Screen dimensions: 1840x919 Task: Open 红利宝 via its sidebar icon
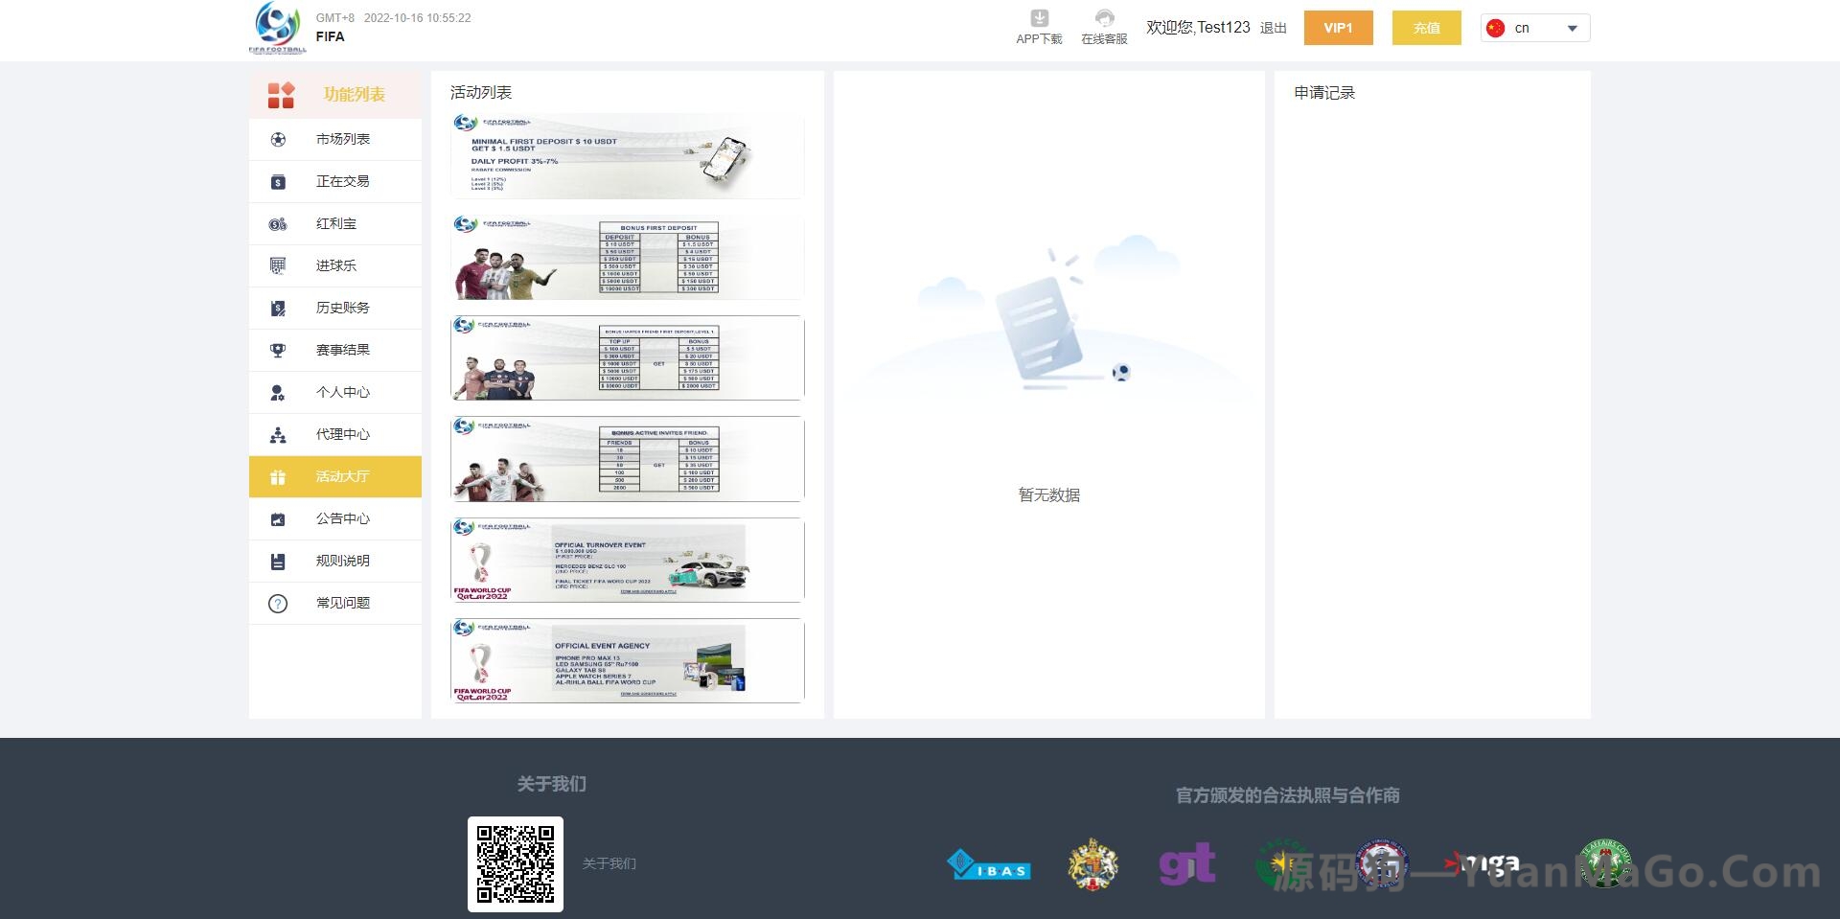tap(277, 223)
